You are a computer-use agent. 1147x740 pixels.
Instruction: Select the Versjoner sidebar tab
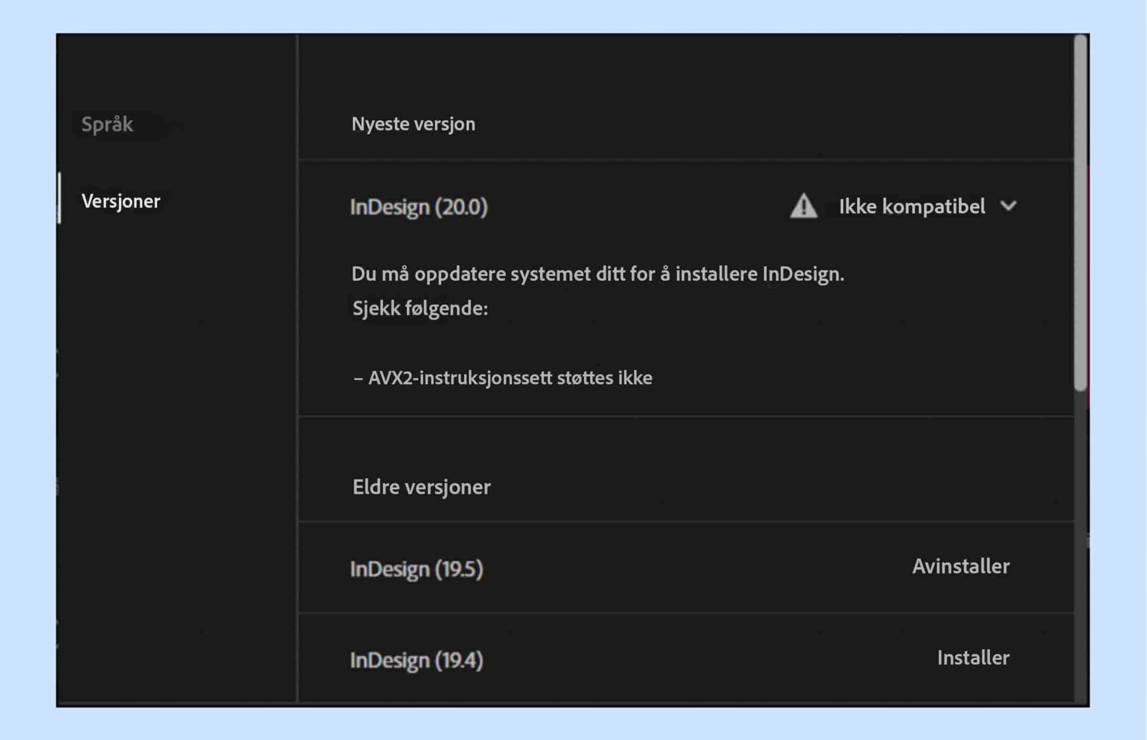coord(121,201)
